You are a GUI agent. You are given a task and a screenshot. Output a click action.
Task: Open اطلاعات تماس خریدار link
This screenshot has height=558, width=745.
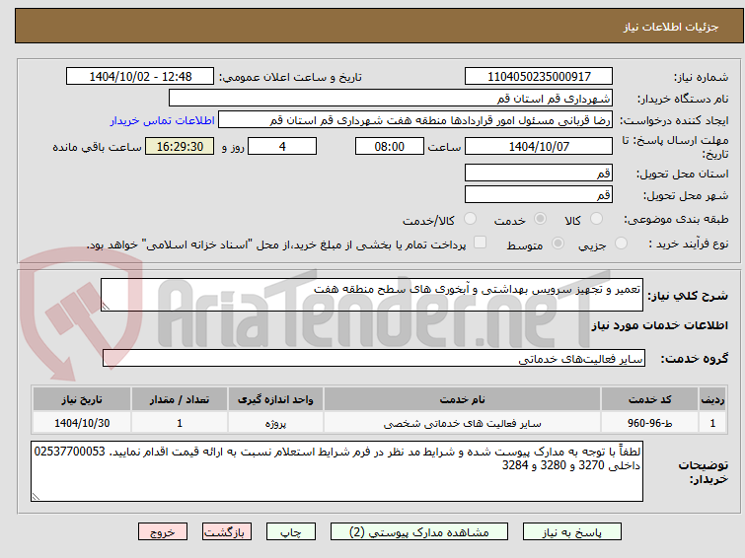tap(163, 120)
